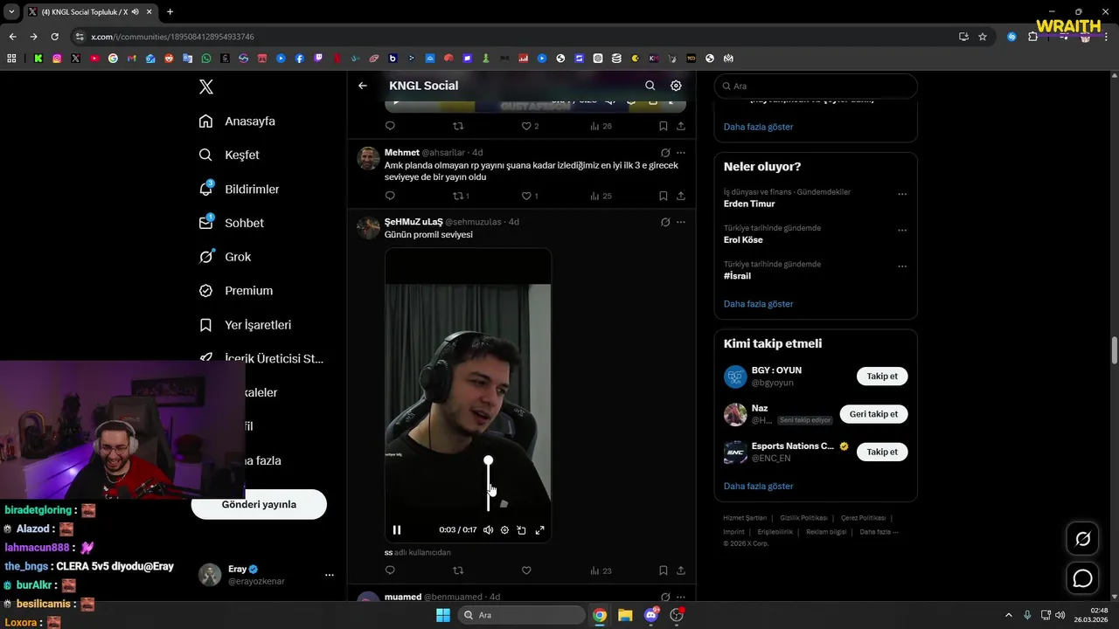1119x629 pixels.
Task: Follow Esports Nations C...
Action: point(882,452)
